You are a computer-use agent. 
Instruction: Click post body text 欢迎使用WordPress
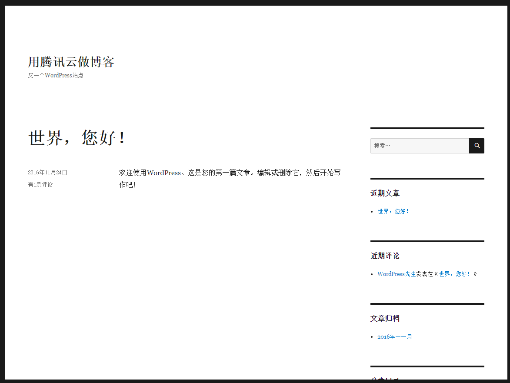pos(150,173)
